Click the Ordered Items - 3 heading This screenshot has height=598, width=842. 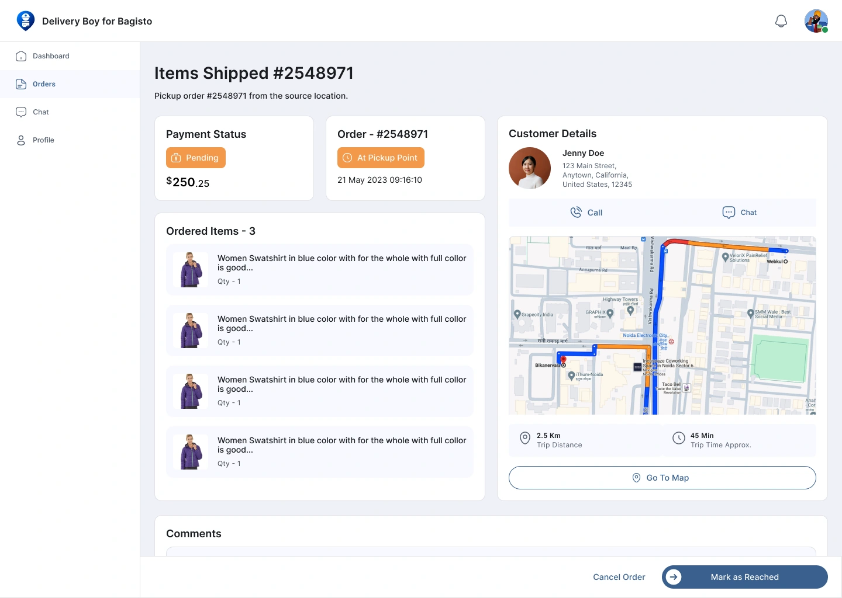[210, 231]
